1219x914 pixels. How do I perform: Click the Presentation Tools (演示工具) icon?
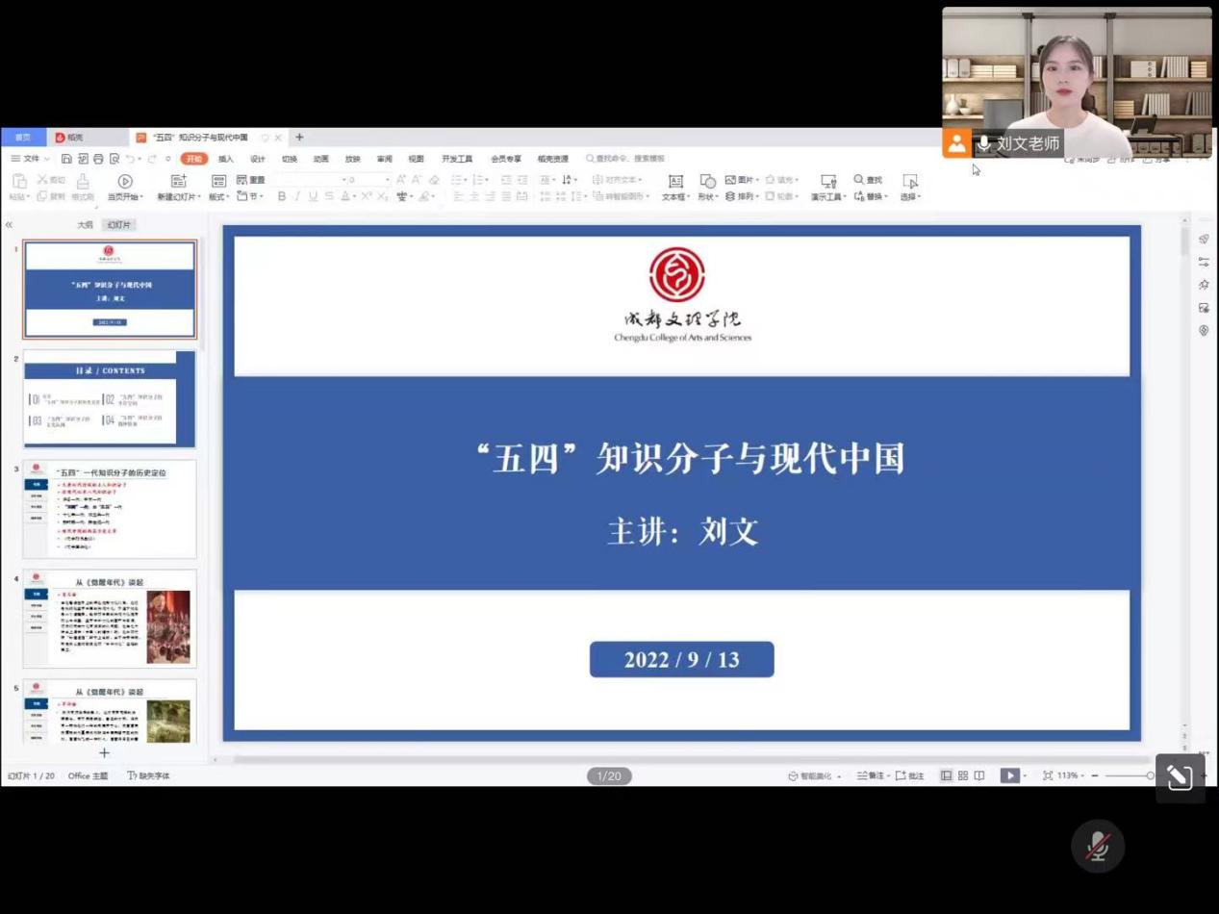(827, 181)
